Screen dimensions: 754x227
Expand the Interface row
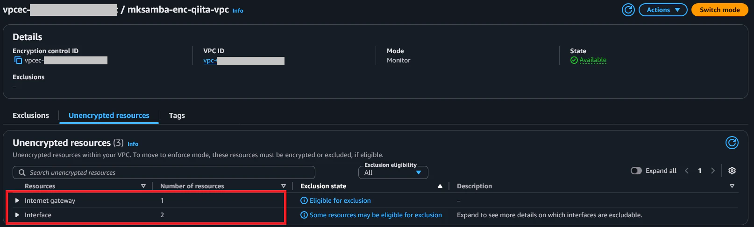[x=17, y=215]
